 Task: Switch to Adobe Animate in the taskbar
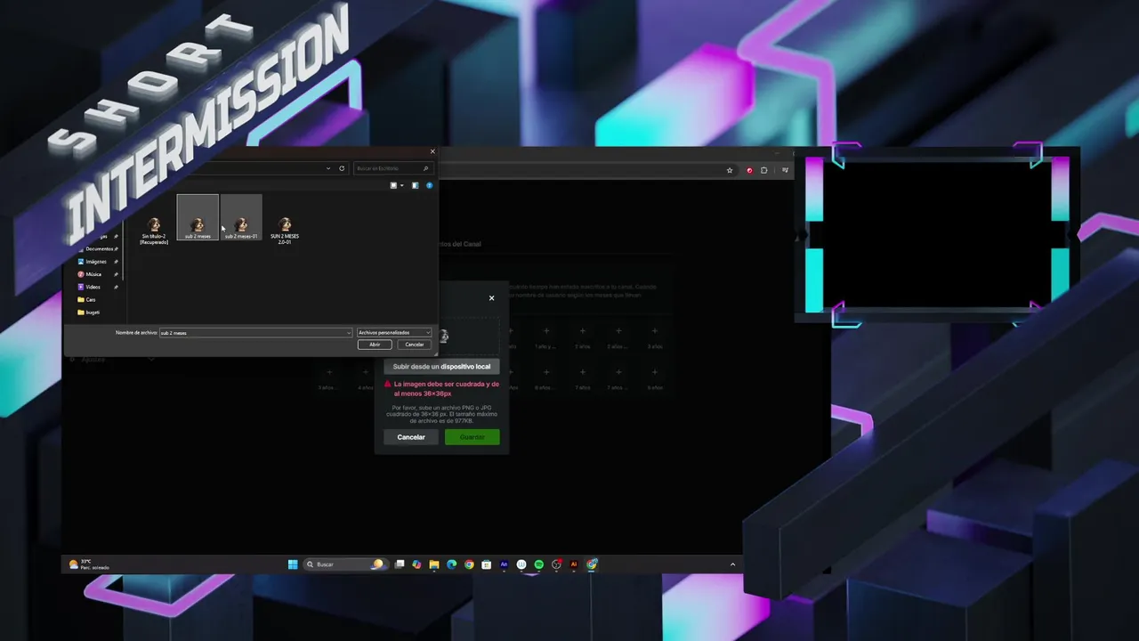coord(504,564)
